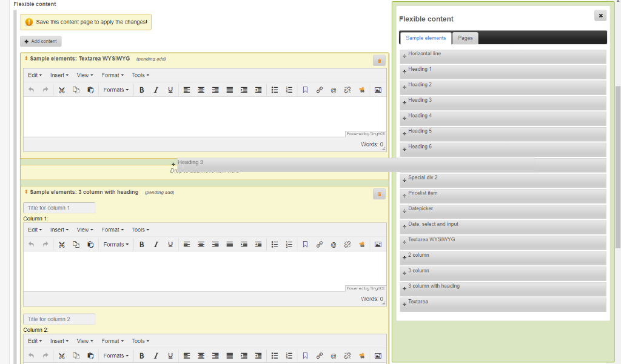Click the insert link icon in the Column 1 editor
Viewport: 621px width, 364px height.
pos(320,245)
